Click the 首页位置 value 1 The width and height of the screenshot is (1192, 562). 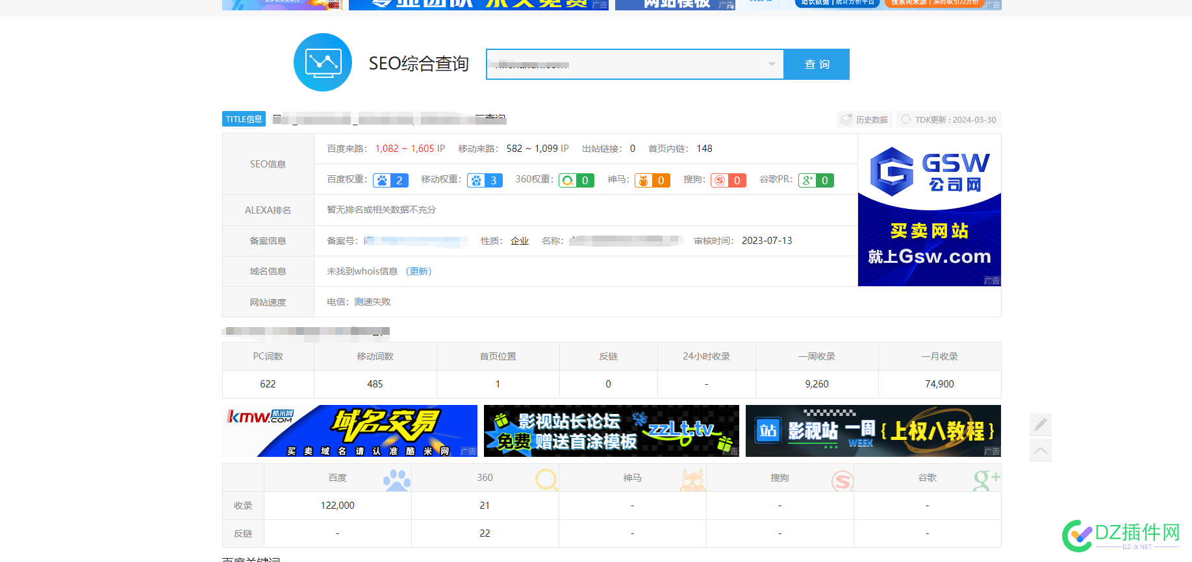pyautogui.click(x=498, y=384)
